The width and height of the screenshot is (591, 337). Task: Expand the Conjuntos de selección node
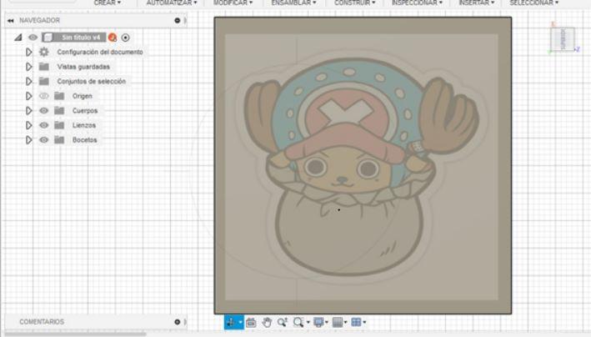pos(28,81)
